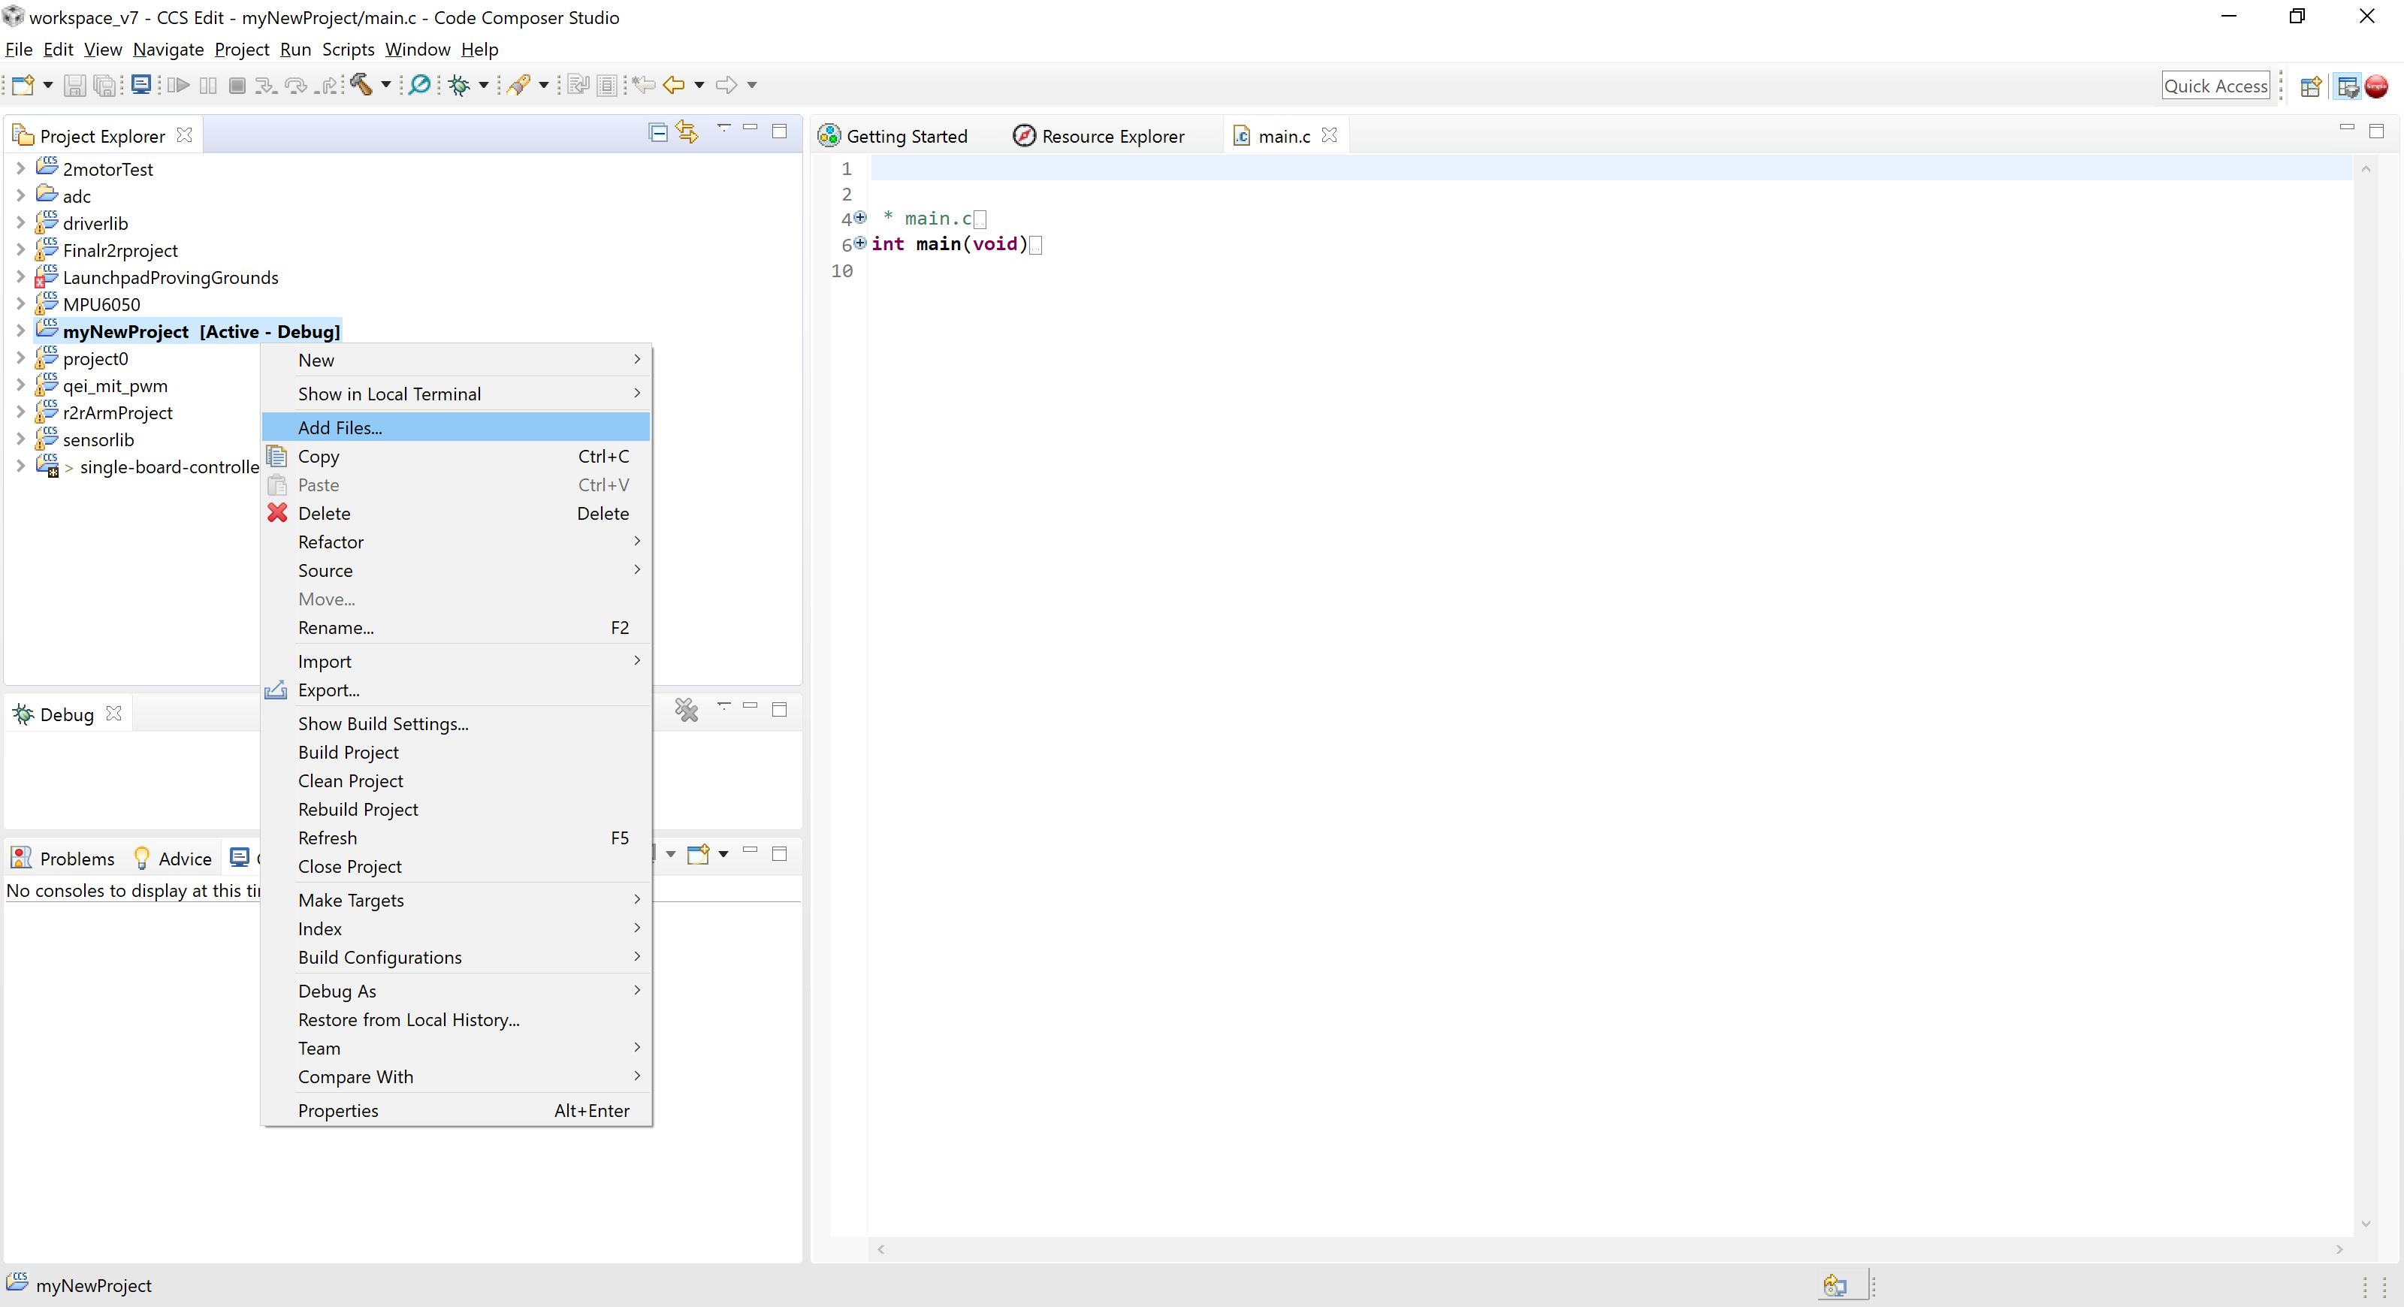Expand the driverlib project
The height and width of the screenshot is (1307, 2404).
[x=20, y=223]
